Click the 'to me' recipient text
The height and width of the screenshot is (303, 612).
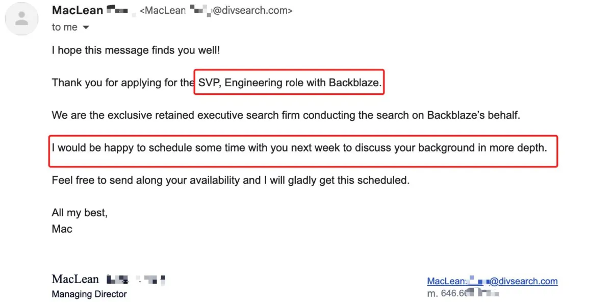pos(64,27)
